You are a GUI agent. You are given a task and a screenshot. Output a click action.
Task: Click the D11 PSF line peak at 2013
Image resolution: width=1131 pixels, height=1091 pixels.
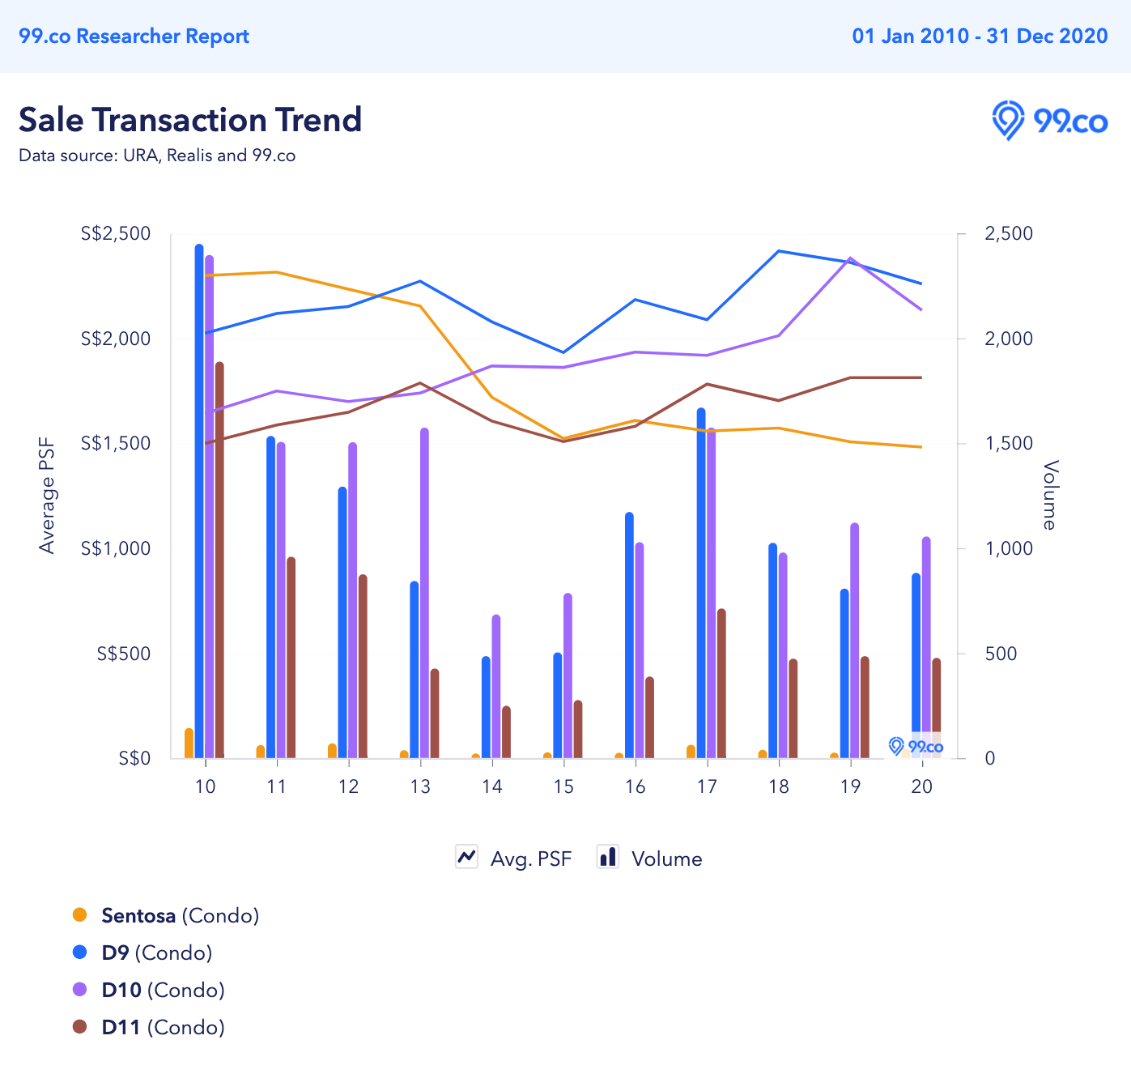point(420,383)
